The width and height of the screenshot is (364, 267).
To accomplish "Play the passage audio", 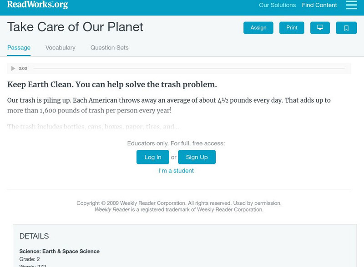I will (13, 69).
